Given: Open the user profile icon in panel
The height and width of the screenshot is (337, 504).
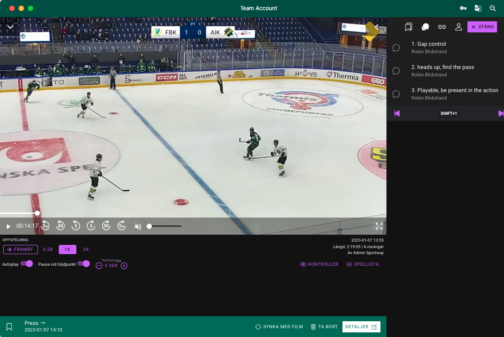Looking at the screenshot, I should [459, 27].
